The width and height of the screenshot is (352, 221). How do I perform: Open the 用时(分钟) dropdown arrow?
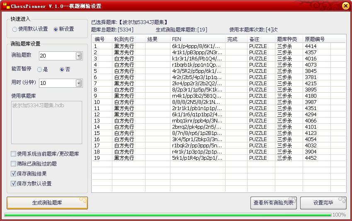79,83
